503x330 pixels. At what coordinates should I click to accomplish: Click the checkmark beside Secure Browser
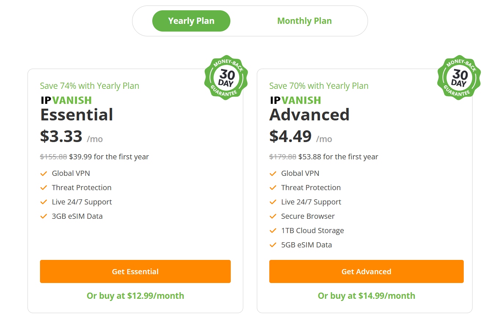[273, 216]
